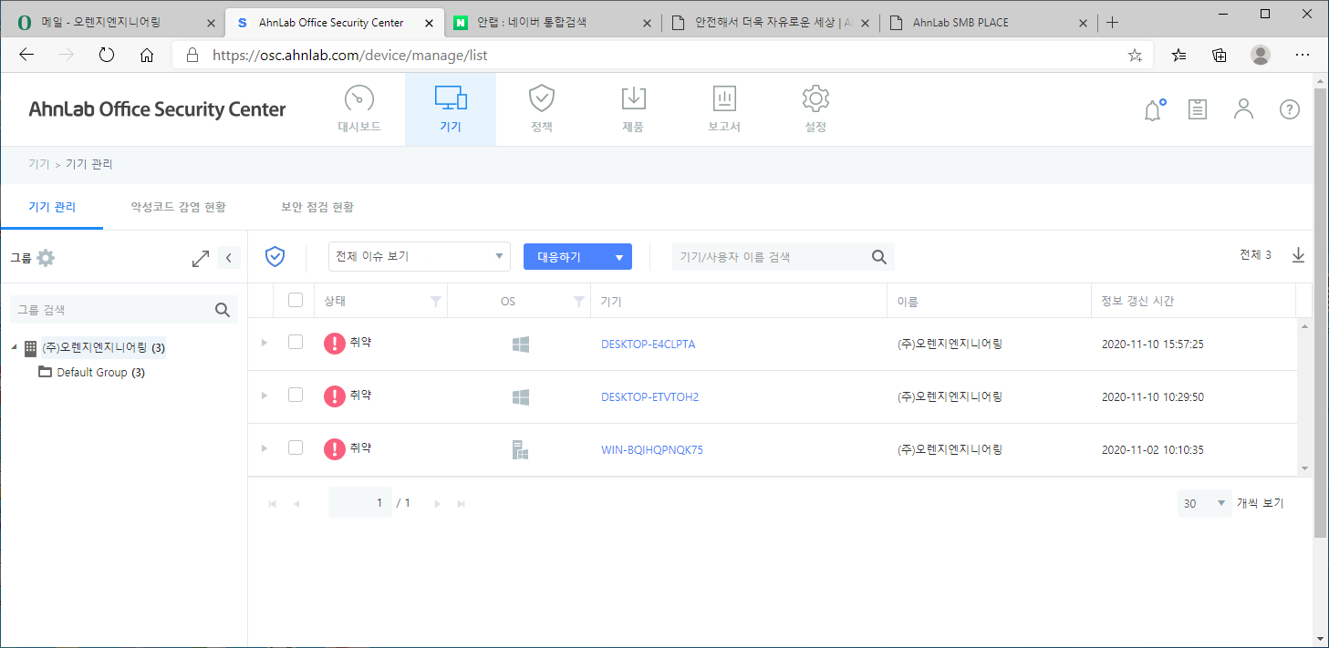The width and height of the screenshot is (1329, 648).
Task: Click the server OS icon for WIN-BQIHQPNQK75
Action: (520, 449)
